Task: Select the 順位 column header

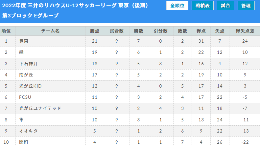Action: (x=6, y=31)
